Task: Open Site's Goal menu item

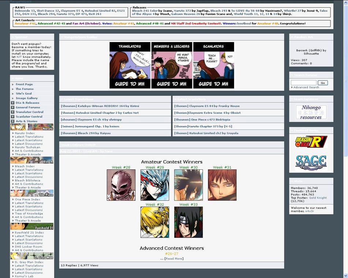Action: [24, 94]
